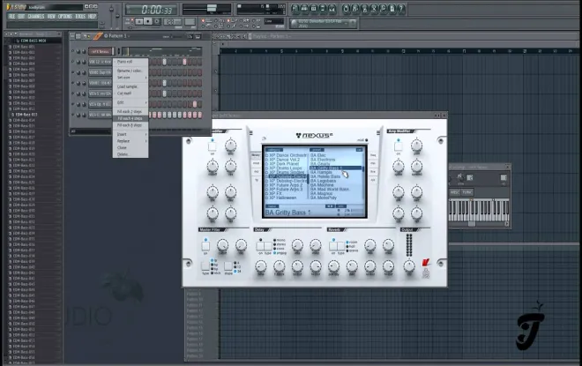Open the Insert submenu in context menu
The image size is (582, 366).
click(131, 134)
